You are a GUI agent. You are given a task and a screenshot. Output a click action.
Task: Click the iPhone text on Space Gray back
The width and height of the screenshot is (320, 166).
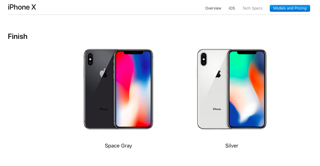pyautogui.click(x=104, y=109)
